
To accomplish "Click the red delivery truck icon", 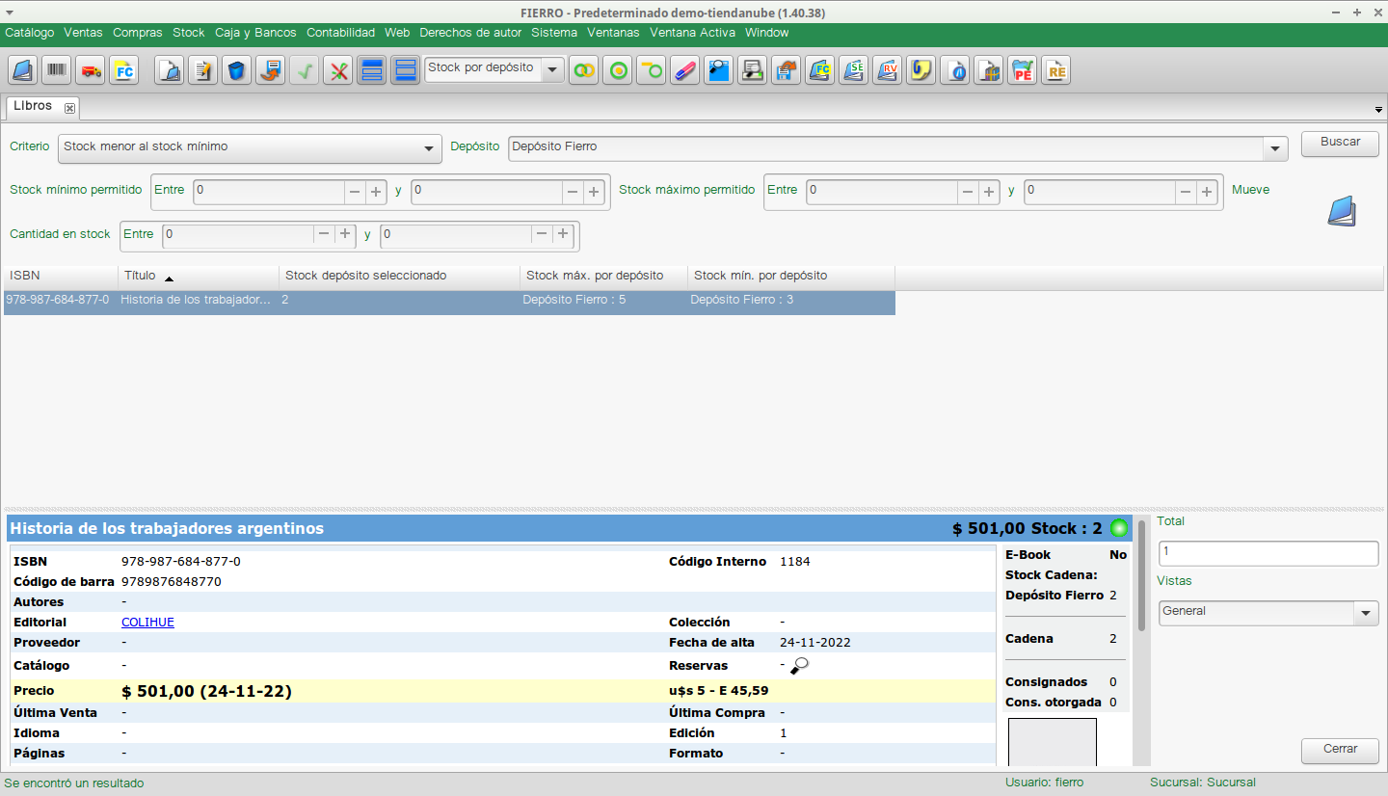I will [91, 70].
